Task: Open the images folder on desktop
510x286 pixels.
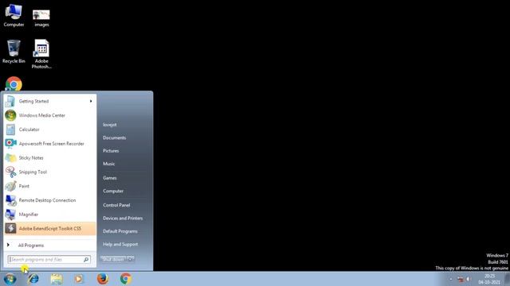Action: tap(41, 17)
